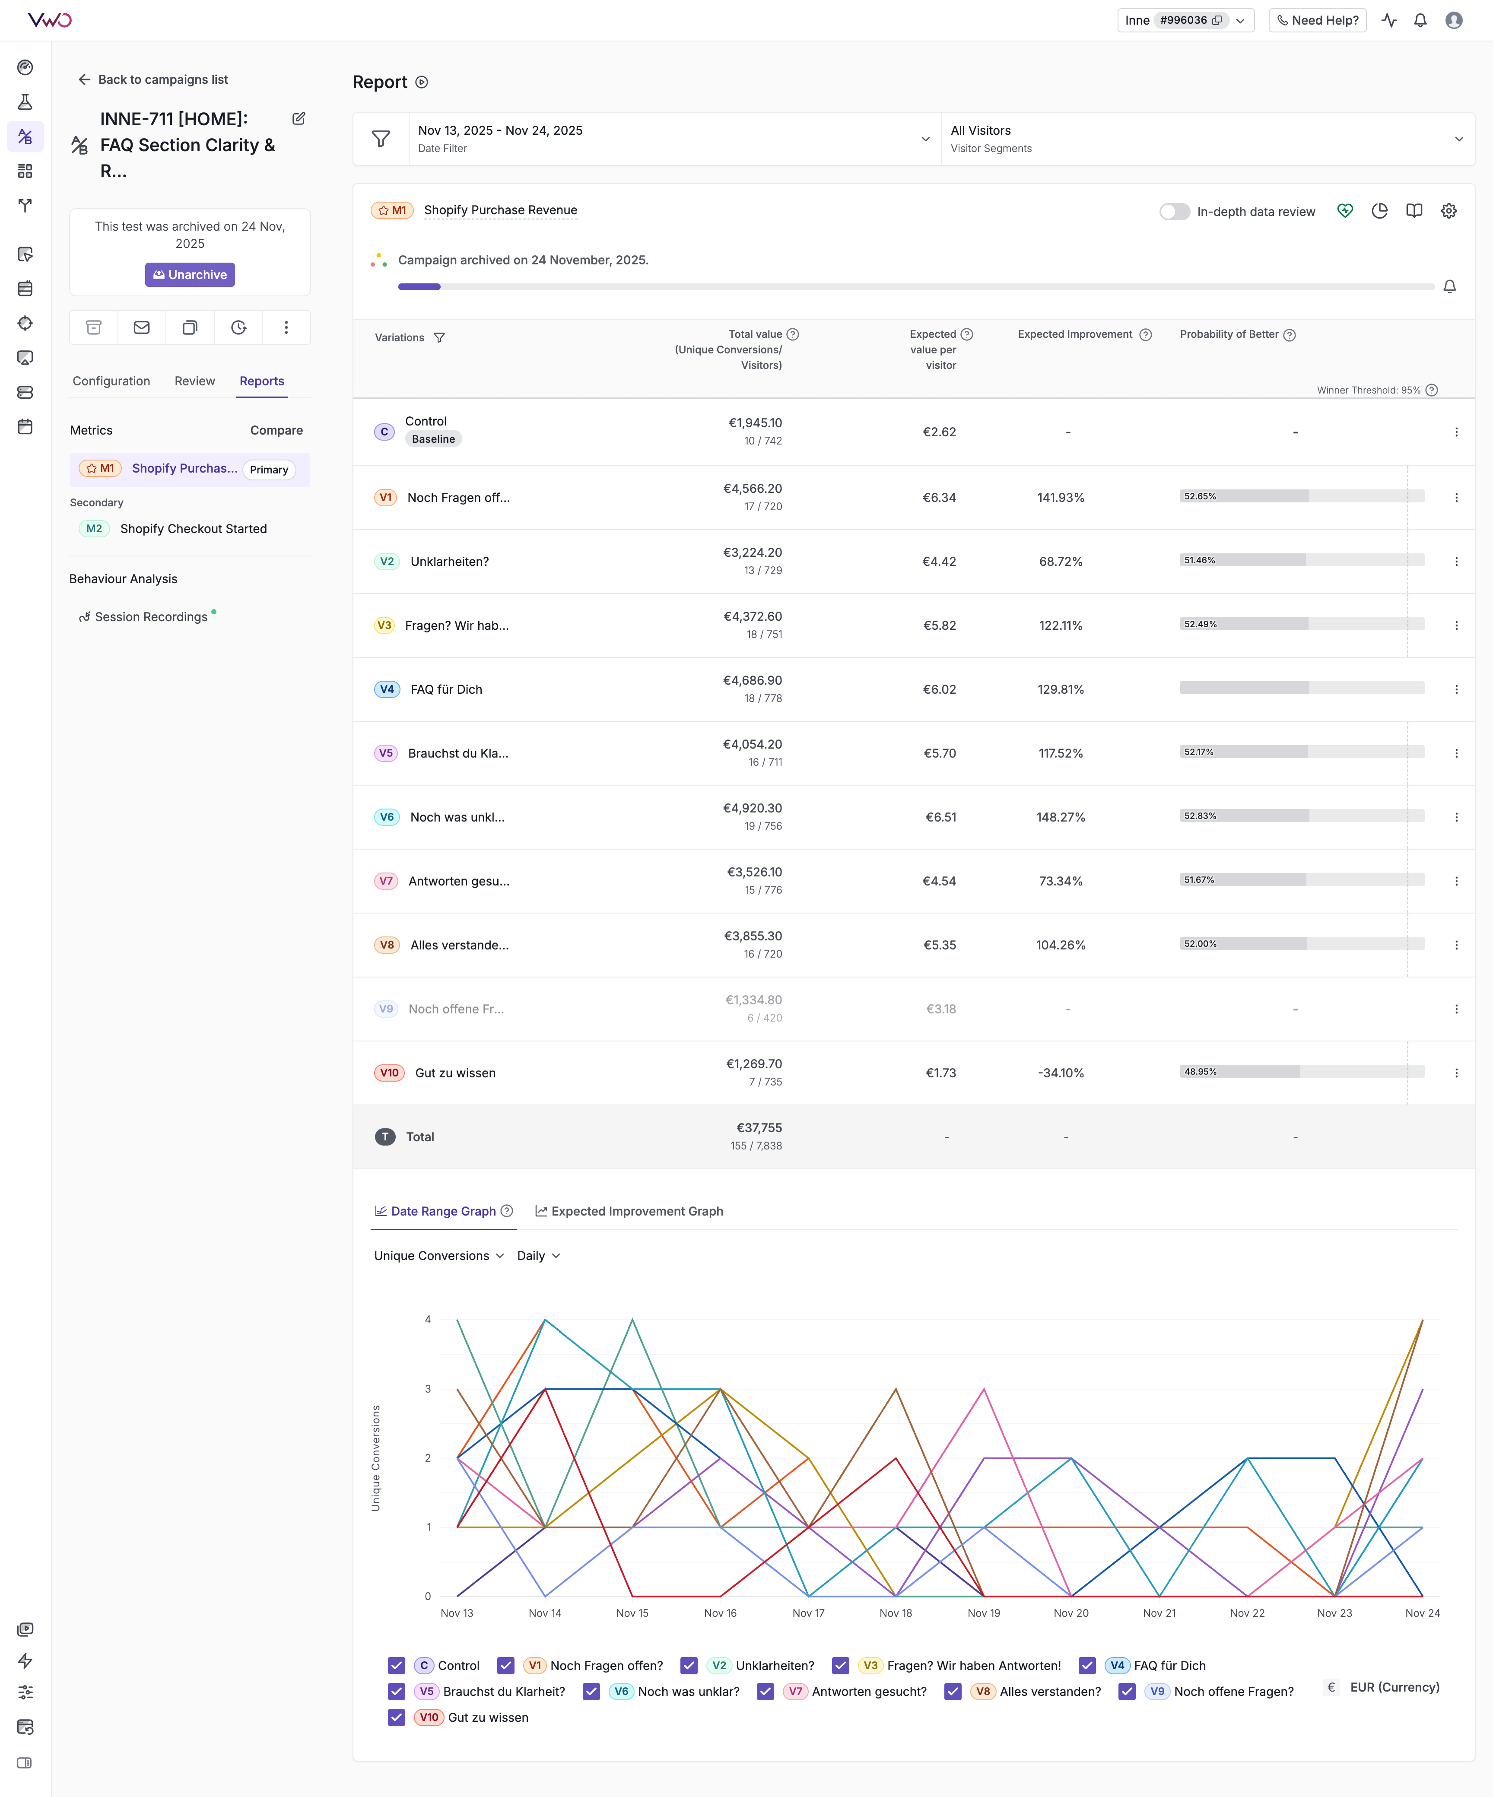This screenshot has width=1493, height=1797.
Task: Go back to campaigns list
Action: pos(153,79)
